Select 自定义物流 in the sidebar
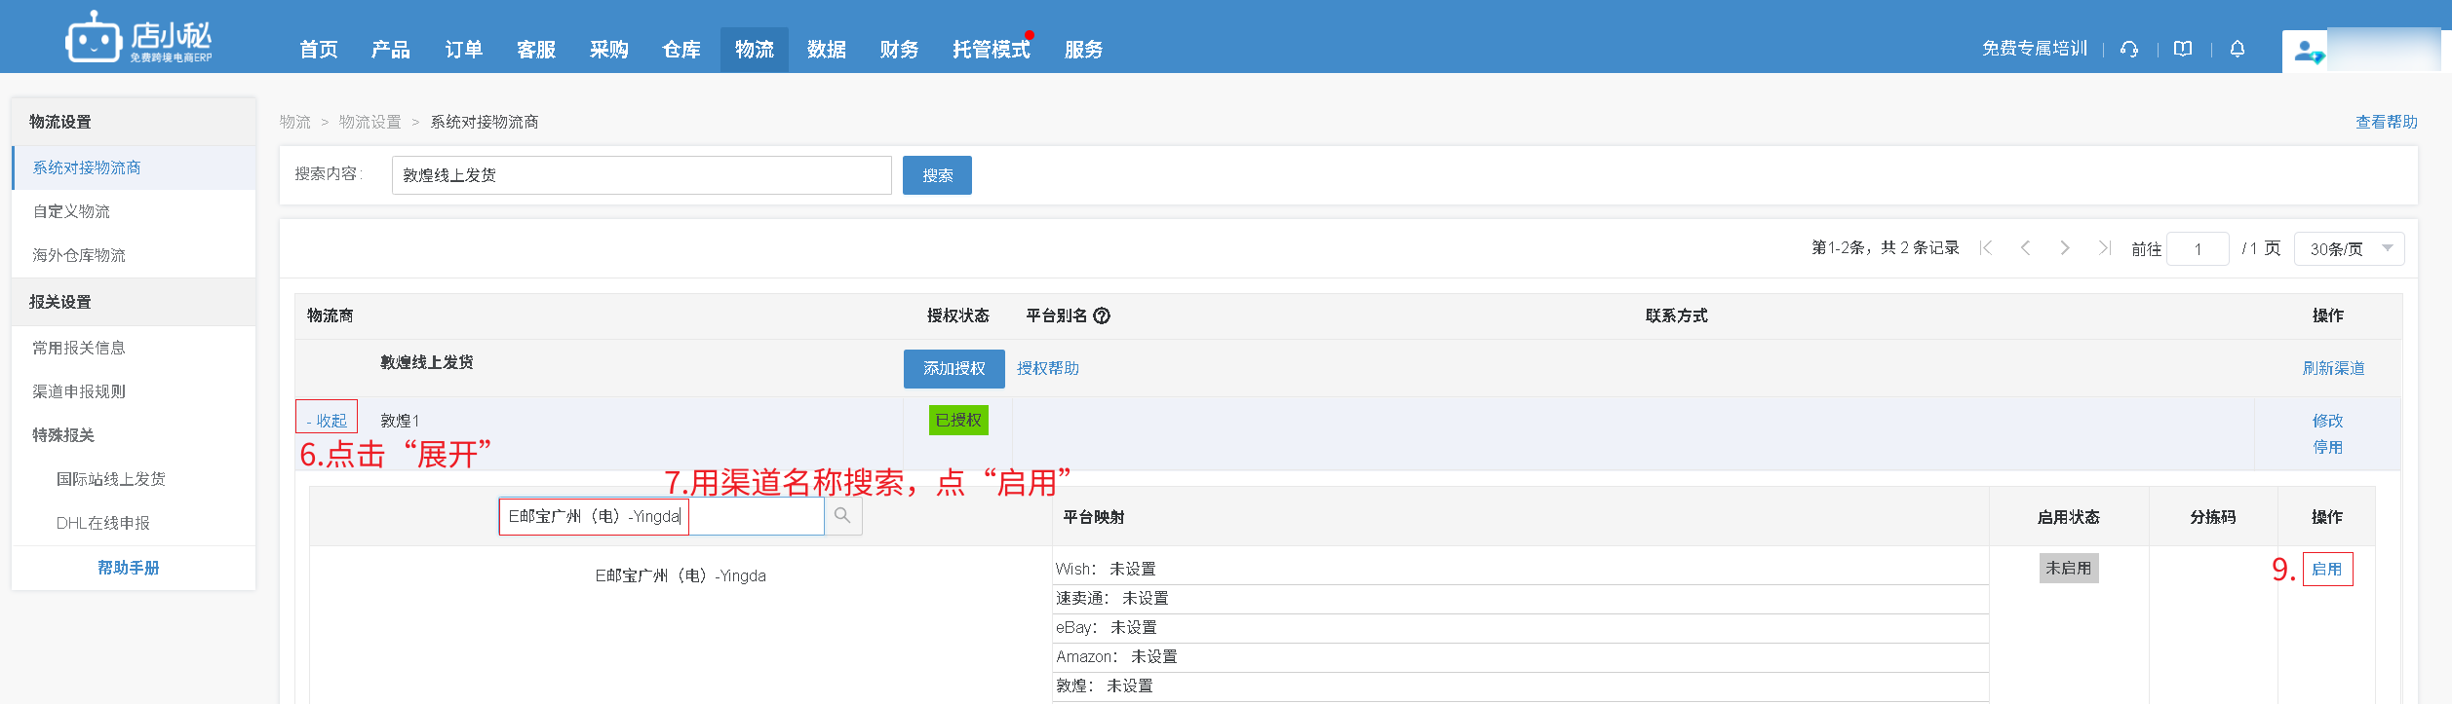The image size is (2452, 704). (71, 211)
